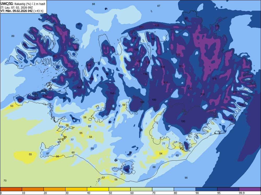The height and width of the screenshot is (195, 261).
Task: Click the '99.9' legend tick label
Action: pyautogui.click(x=242, y=193)
